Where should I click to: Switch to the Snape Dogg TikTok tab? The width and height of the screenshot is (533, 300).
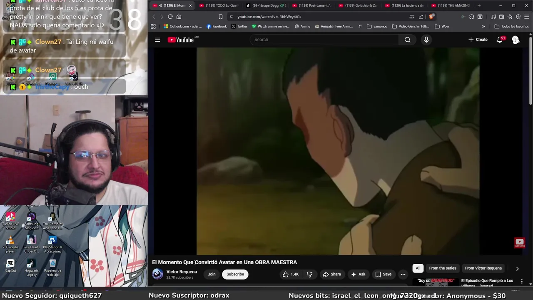coord(265,5)
